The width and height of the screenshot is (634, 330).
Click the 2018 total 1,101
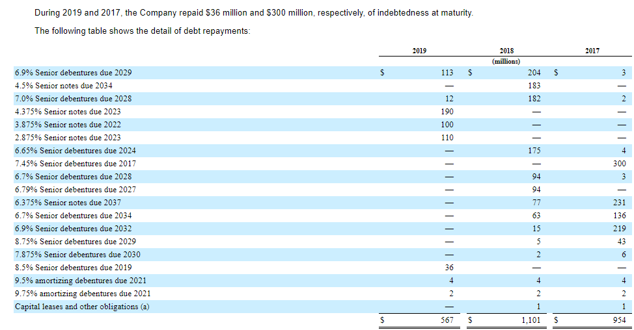pyautogui.click(x=531, y=320)
